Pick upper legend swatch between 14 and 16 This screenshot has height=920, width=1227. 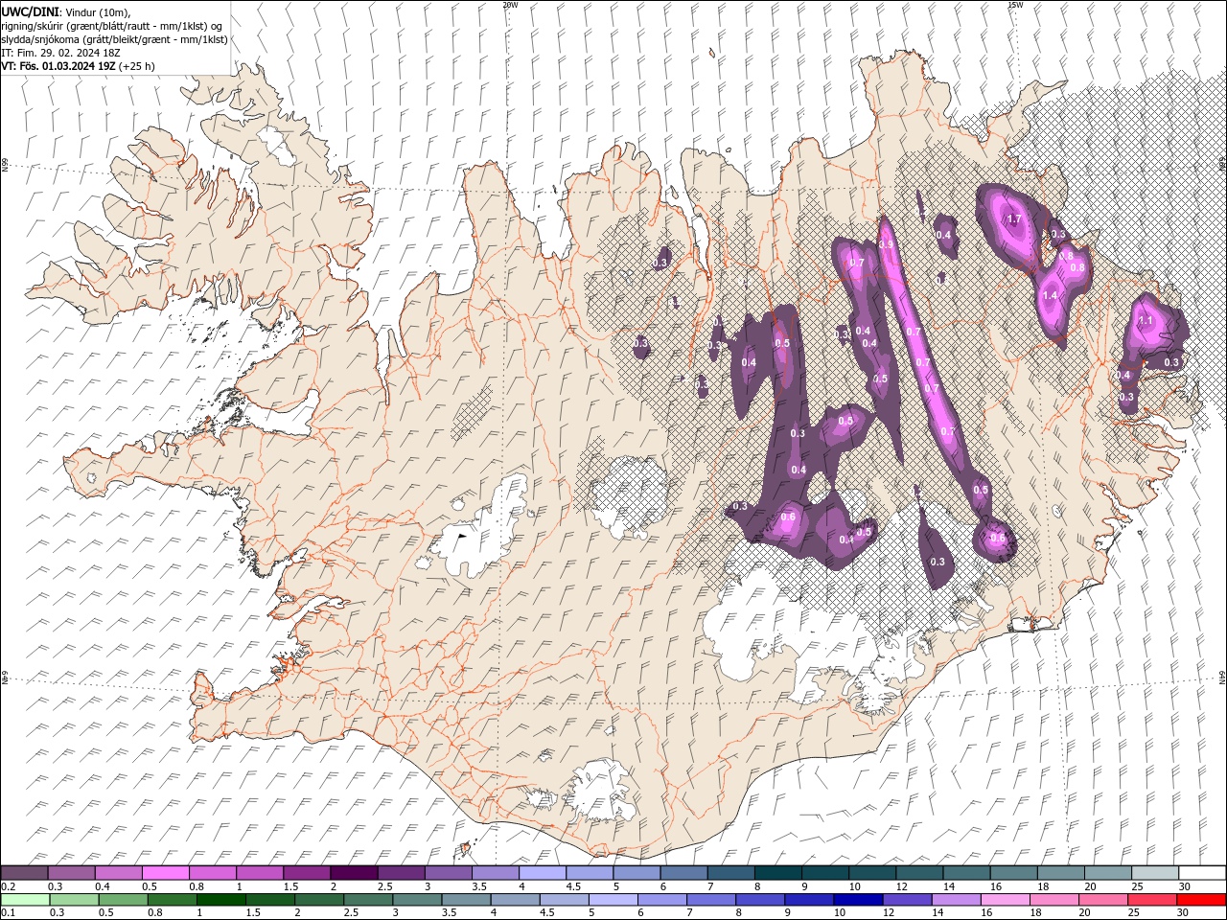coord(966,873)
